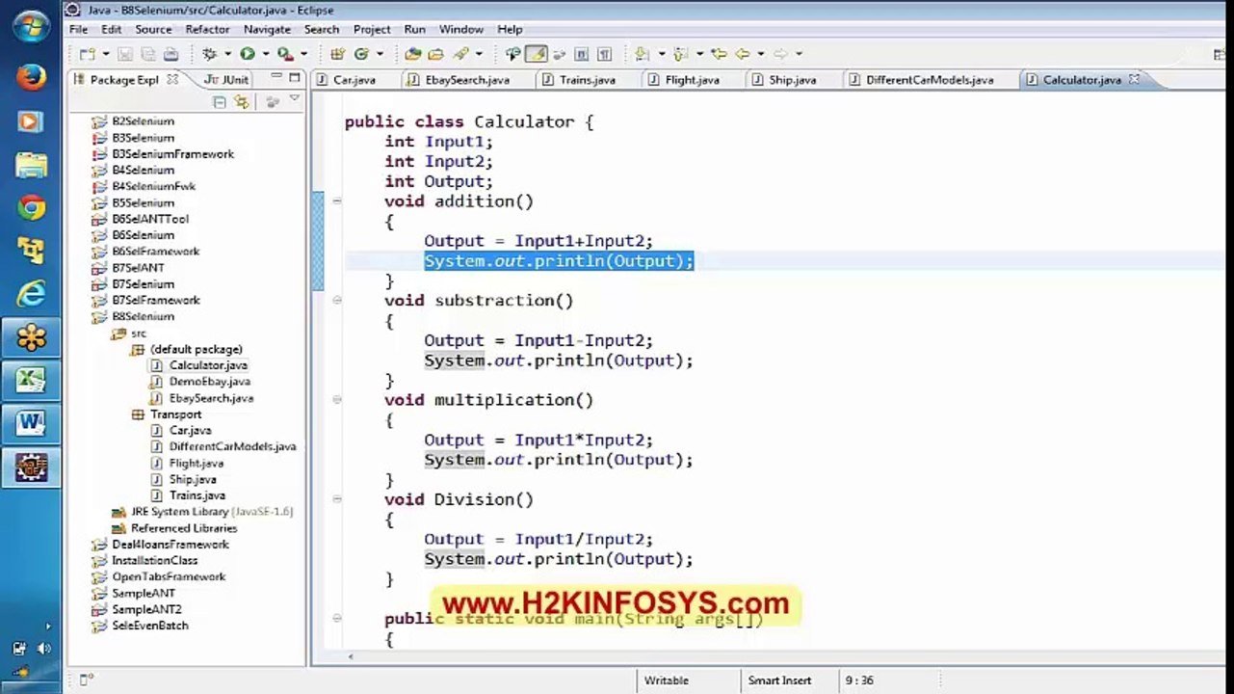Click the Windows Start button
The image size is (1234, 694).
click(31, 26)
